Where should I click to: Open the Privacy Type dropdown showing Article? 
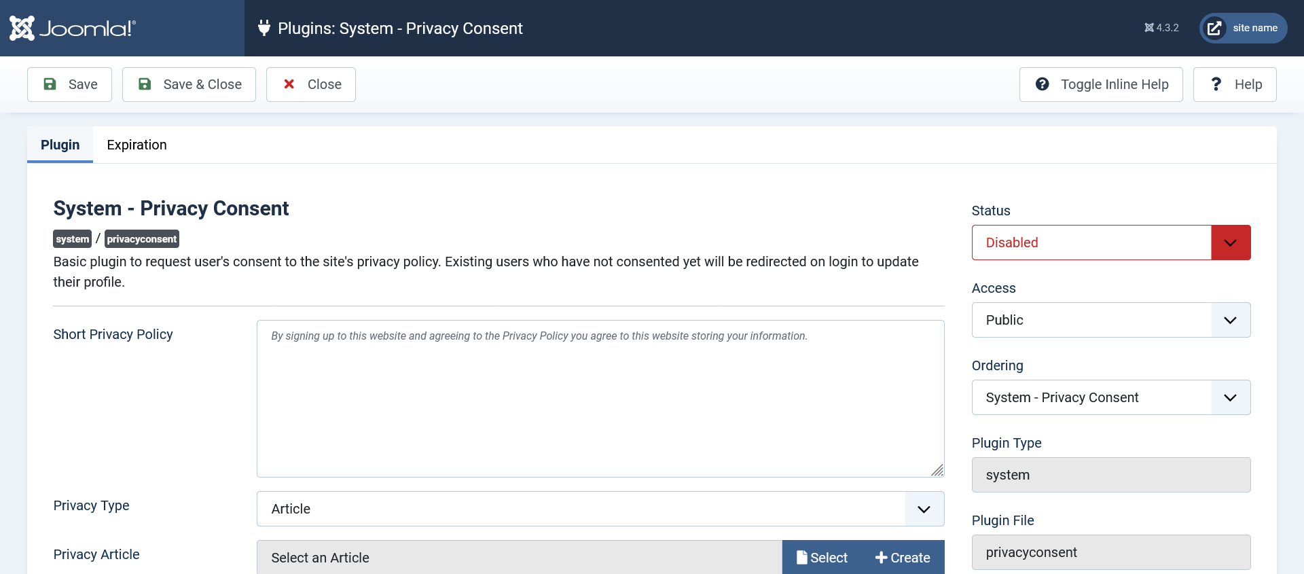600,509
